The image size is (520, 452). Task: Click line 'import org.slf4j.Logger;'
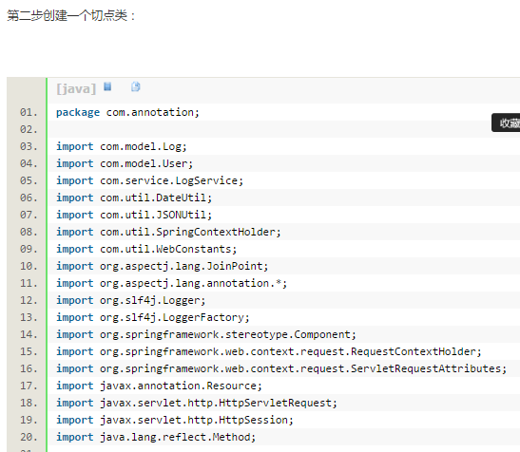point(130,300)
